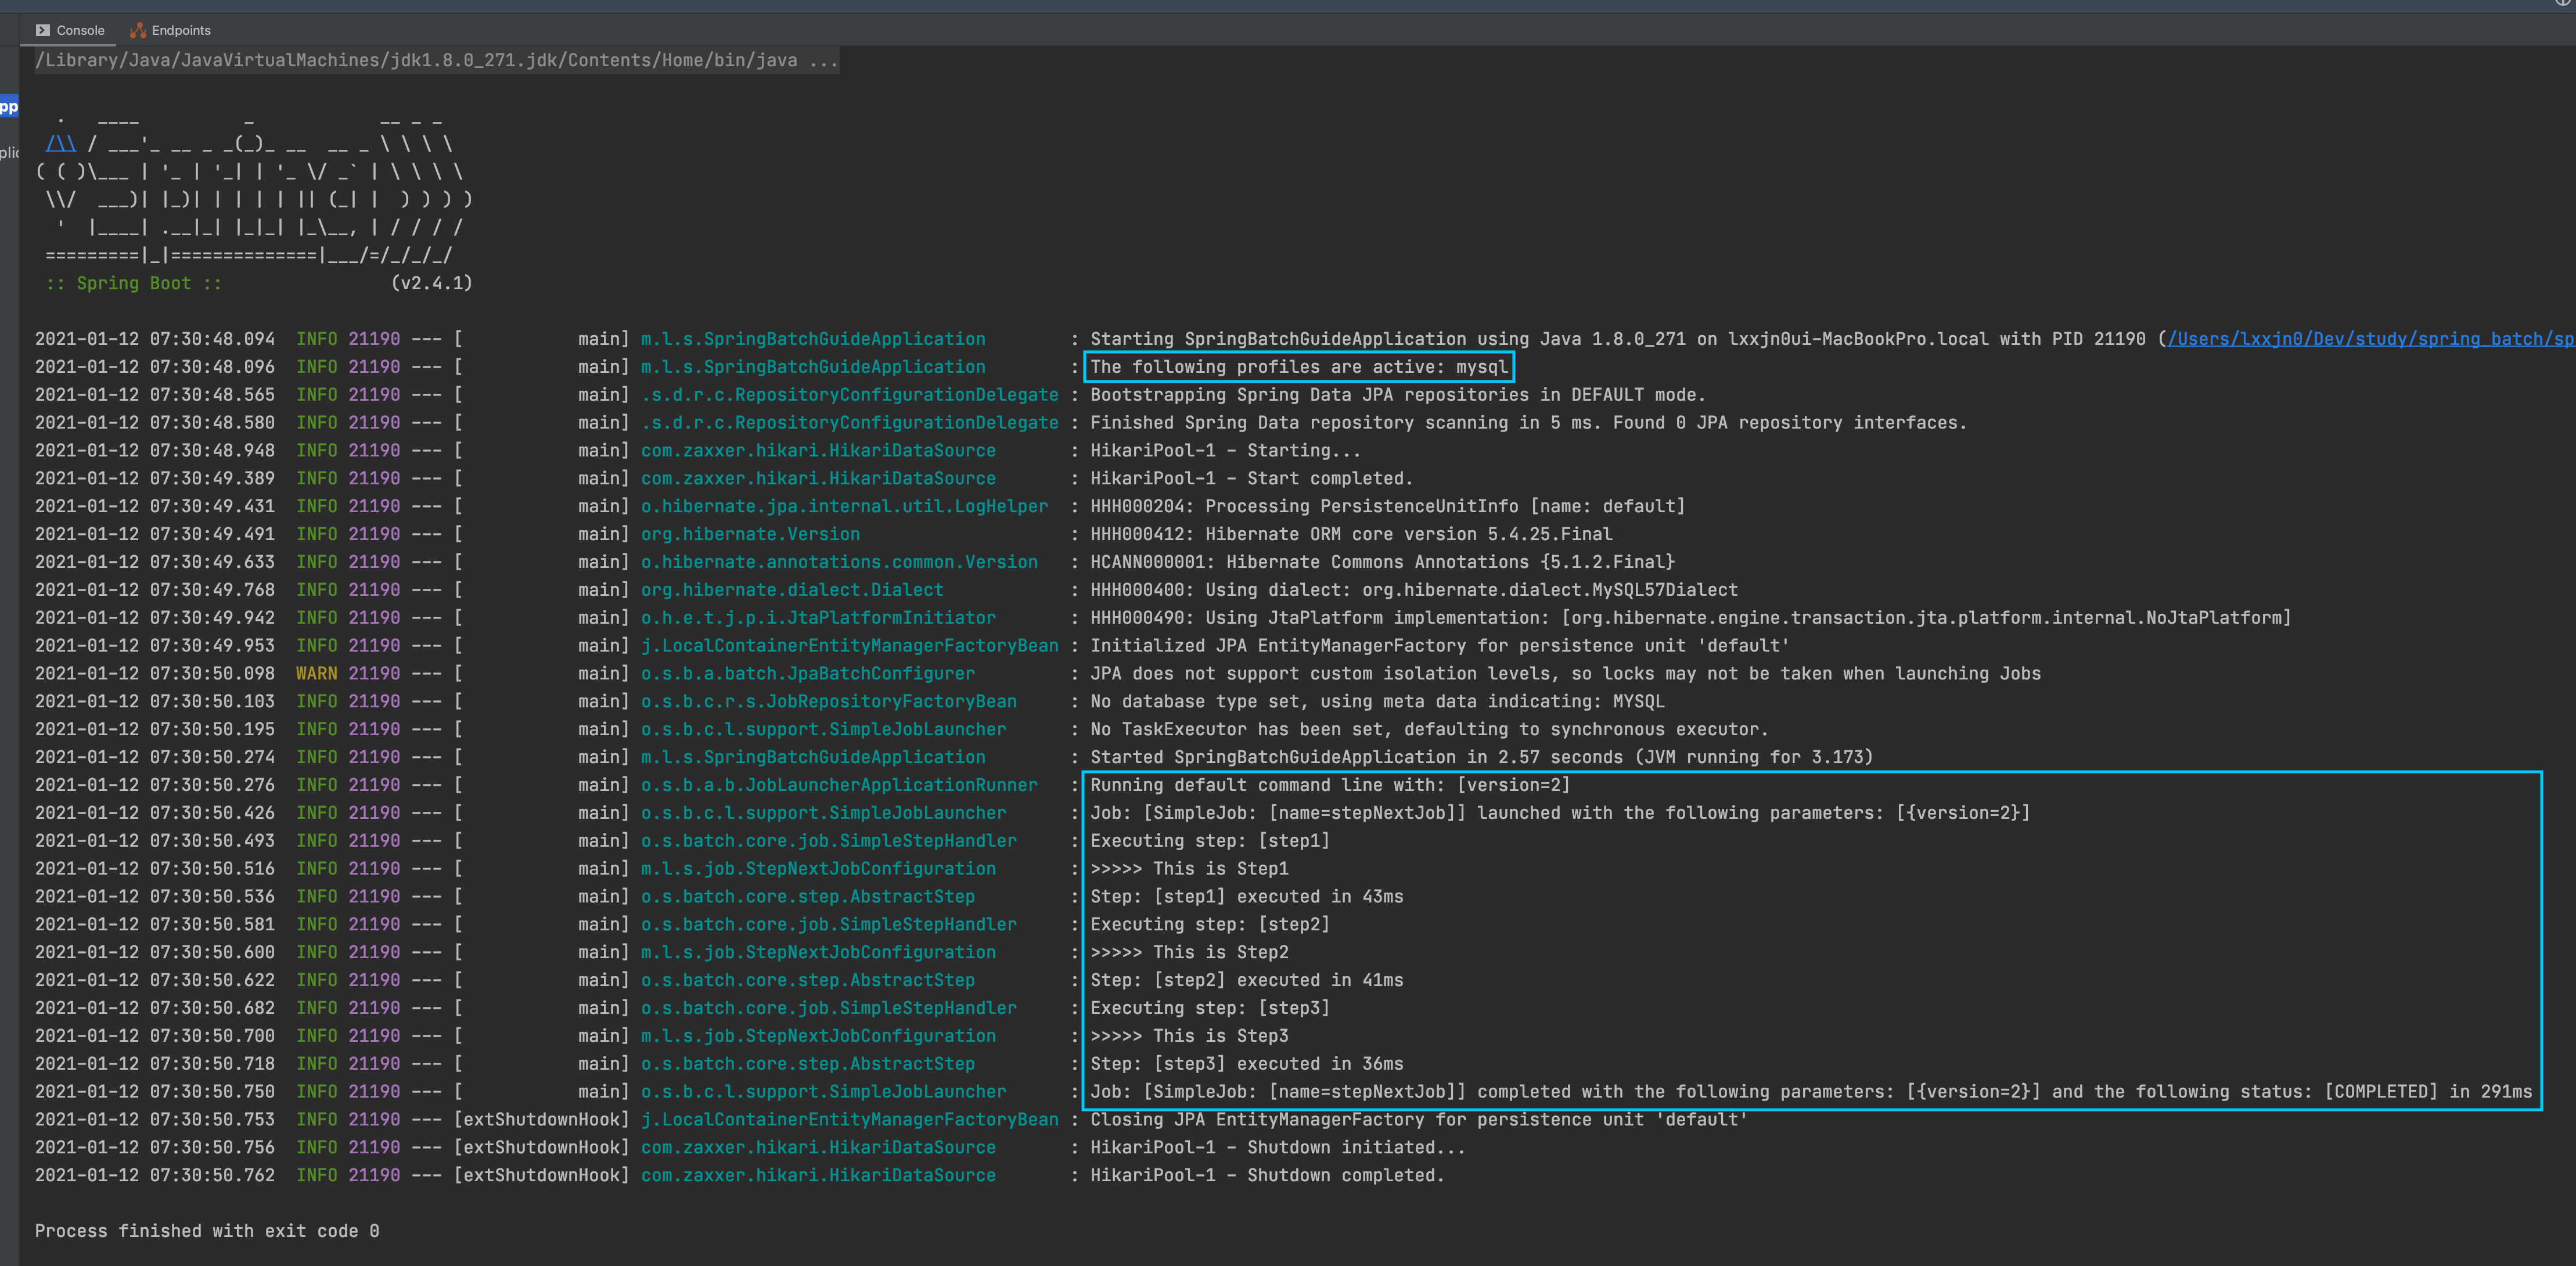Click 'HCANN000001: Hibernate Commons Annotations {5.1.2.Final}'
Screen dimensions: 2576x1266
point(1382,563)
